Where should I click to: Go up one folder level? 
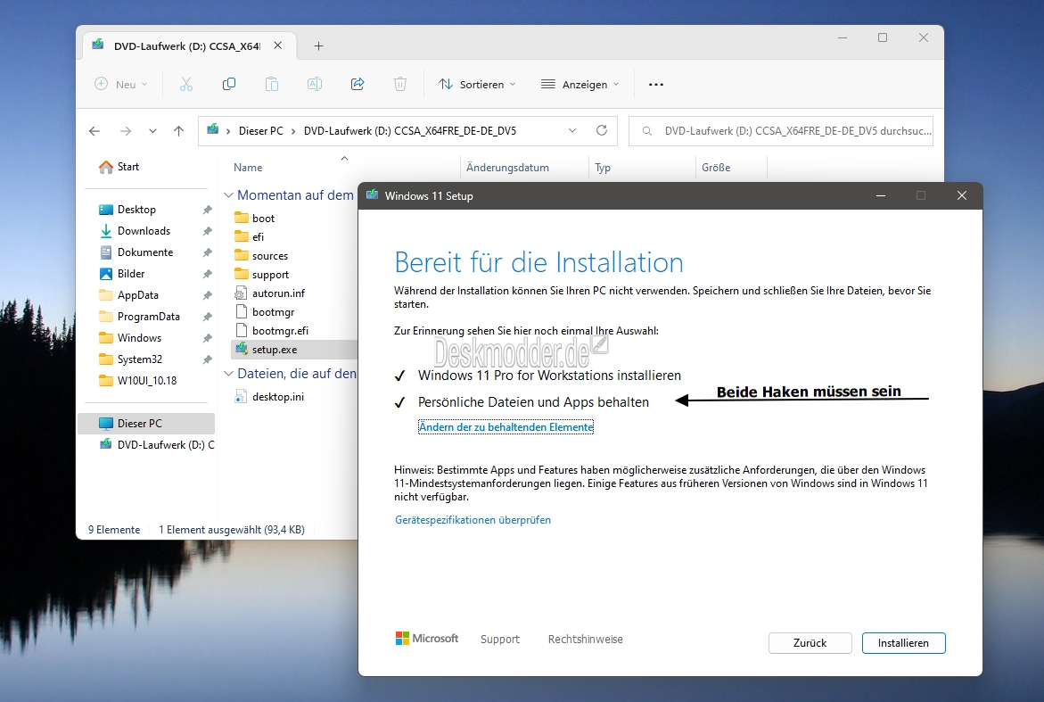pyautogui.click(x=178, y=131)
